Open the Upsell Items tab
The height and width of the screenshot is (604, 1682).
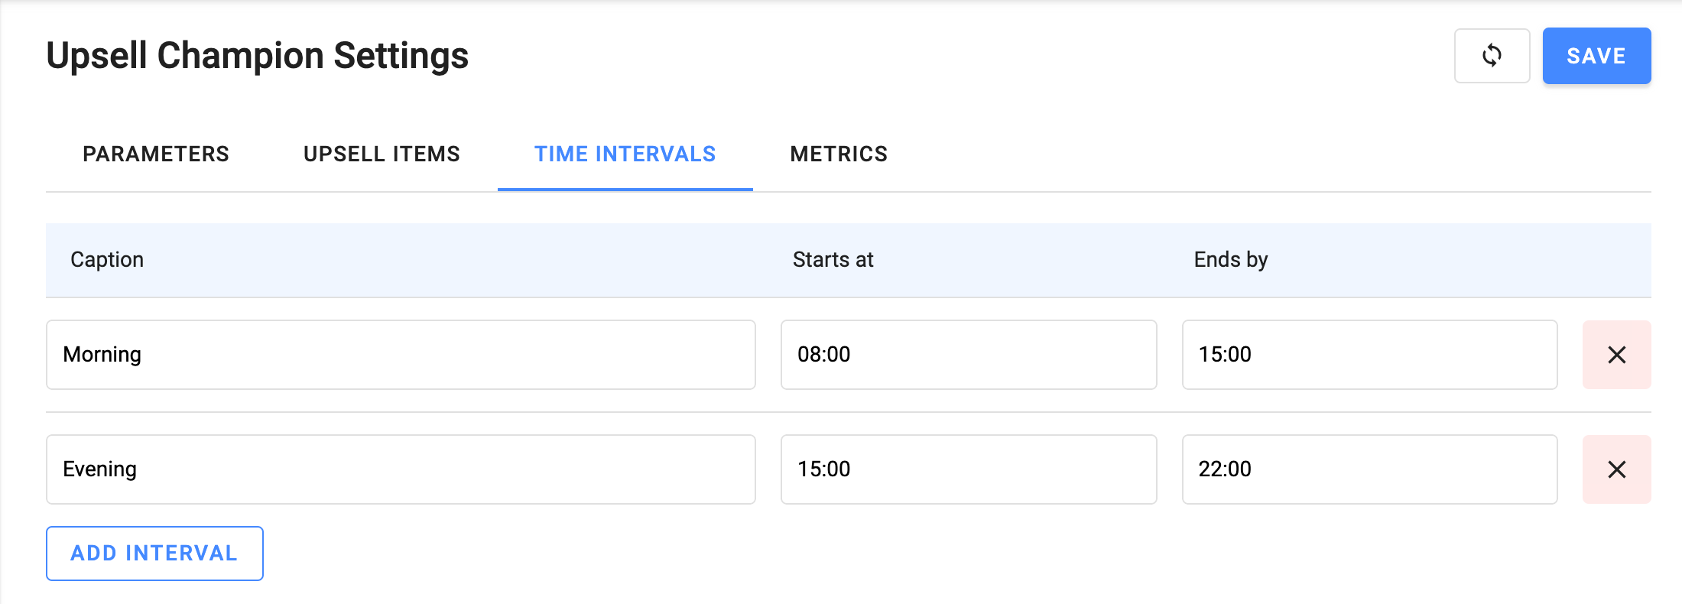(x=382, y=154)
